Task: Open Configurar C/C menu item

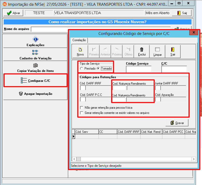Action: [x=35, y=81]
